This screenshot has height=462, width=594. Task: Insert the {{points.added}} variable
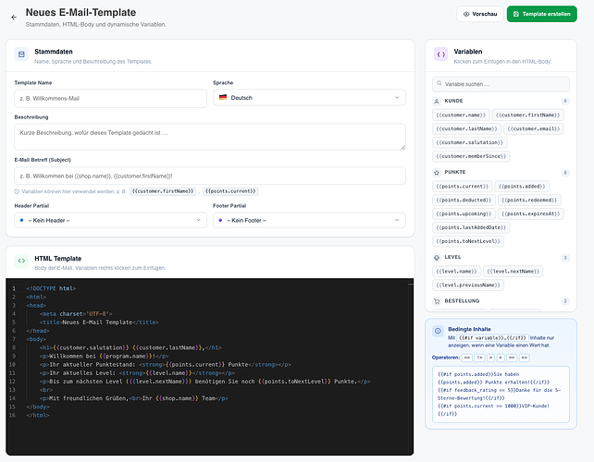click(x=522, y=187)
